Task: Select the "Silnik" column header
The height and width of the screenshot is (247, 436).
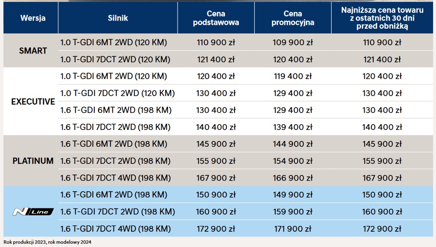Action: tap(118, 18)
